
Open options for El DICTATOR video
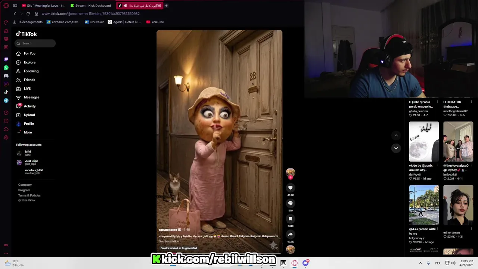click(x=472, y=102)
